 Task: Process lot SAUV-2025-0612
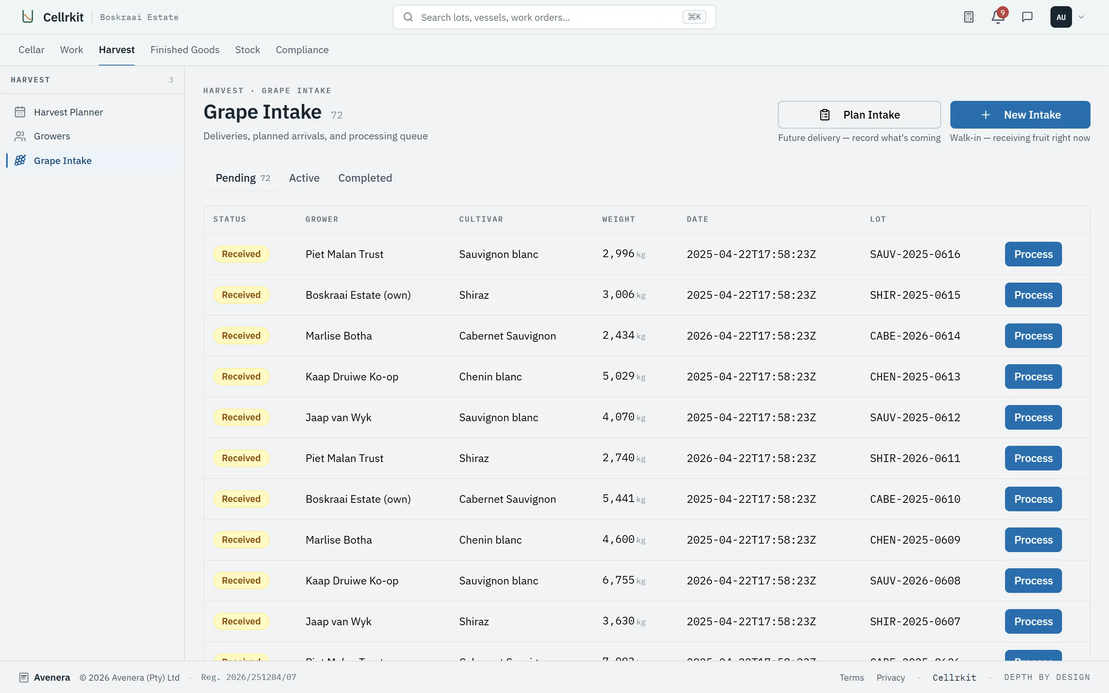pos(1033,417)
